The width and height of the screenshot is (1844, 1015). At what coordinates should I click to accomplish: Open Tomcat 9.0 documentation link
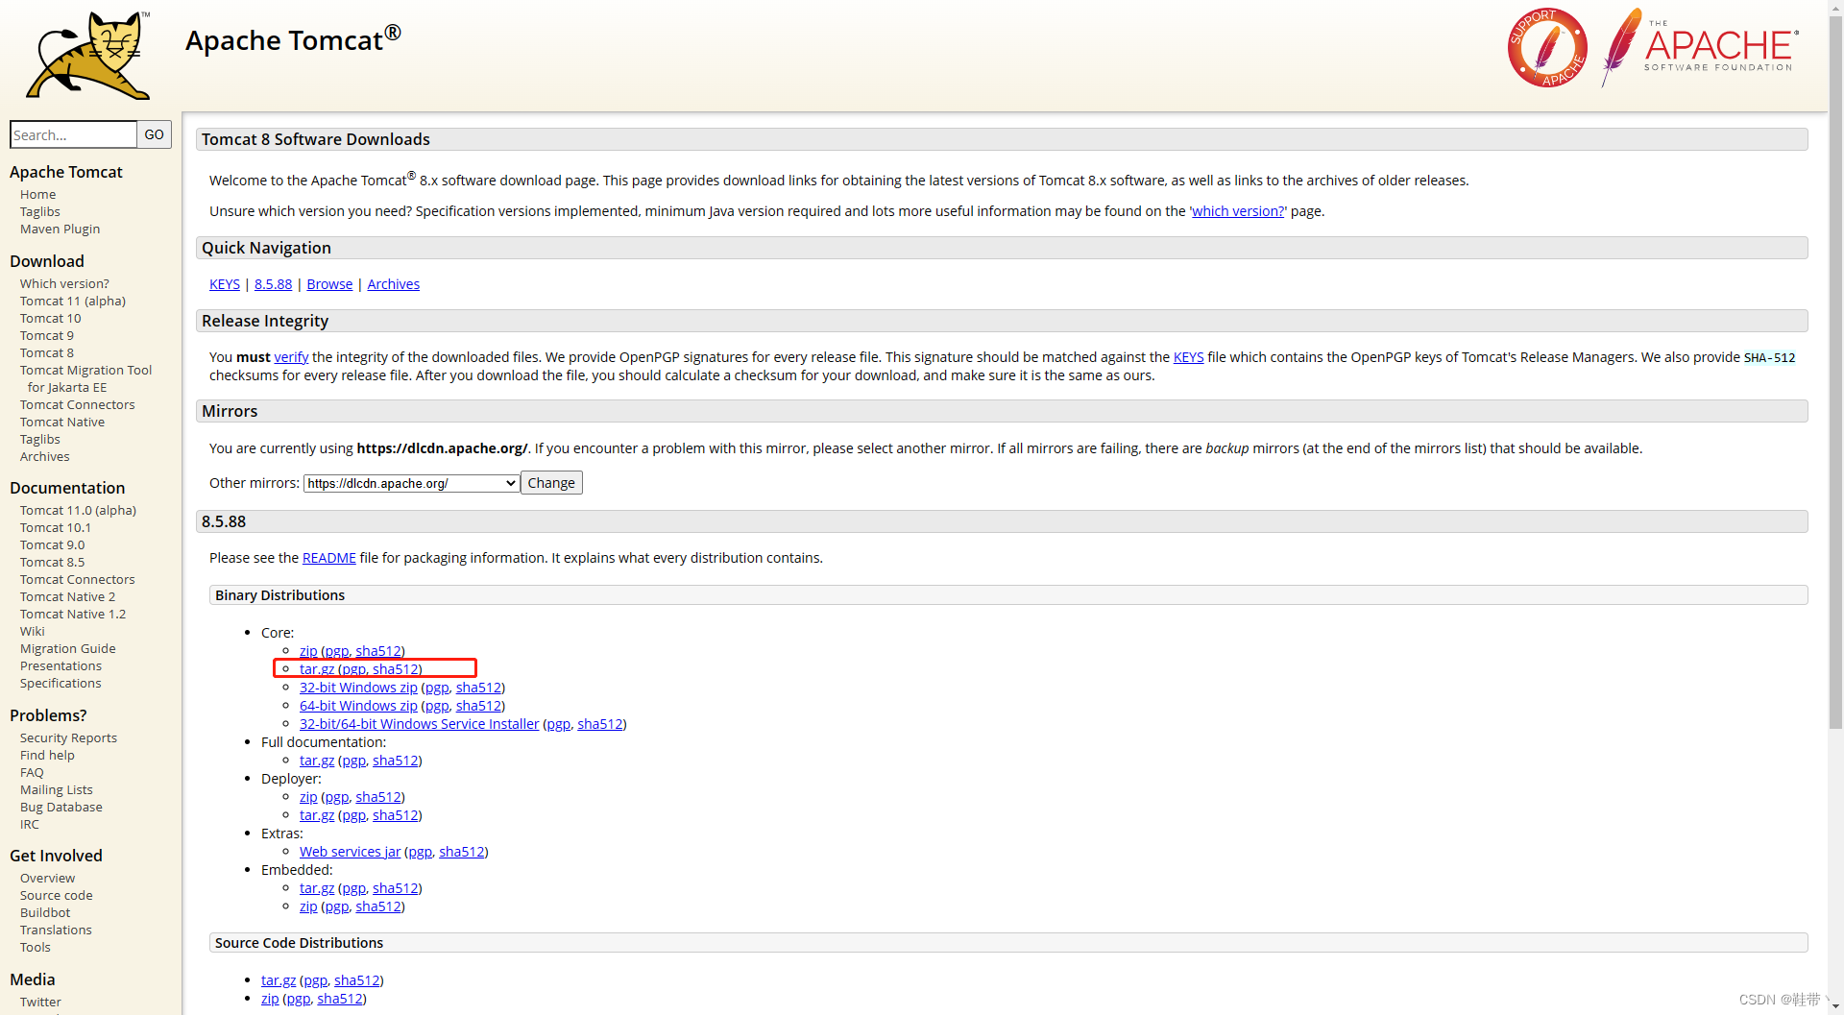[52, 544]
